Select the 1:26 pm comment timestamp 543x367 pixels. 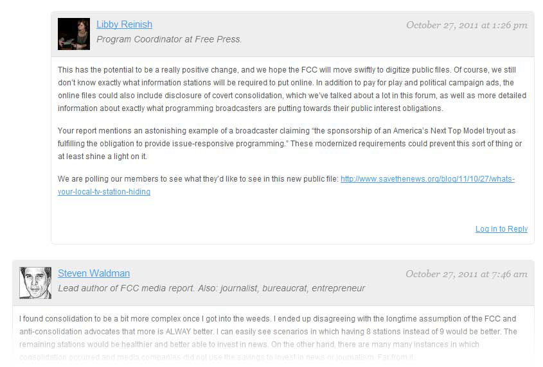pos(467,25)
